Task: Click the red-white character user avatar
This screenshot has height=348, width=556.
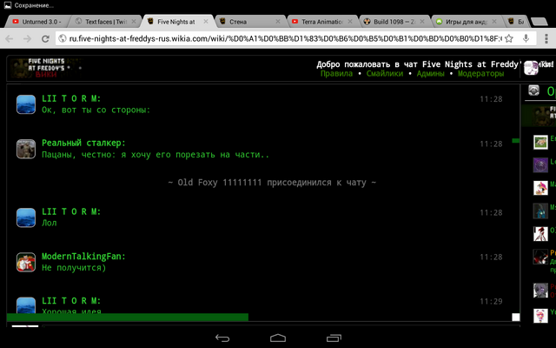Action: (x=540, y=234)
